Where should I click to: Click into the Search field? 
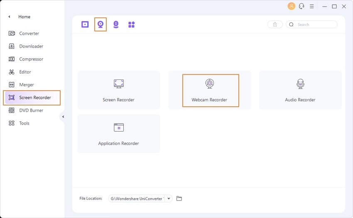coord(312,24)
